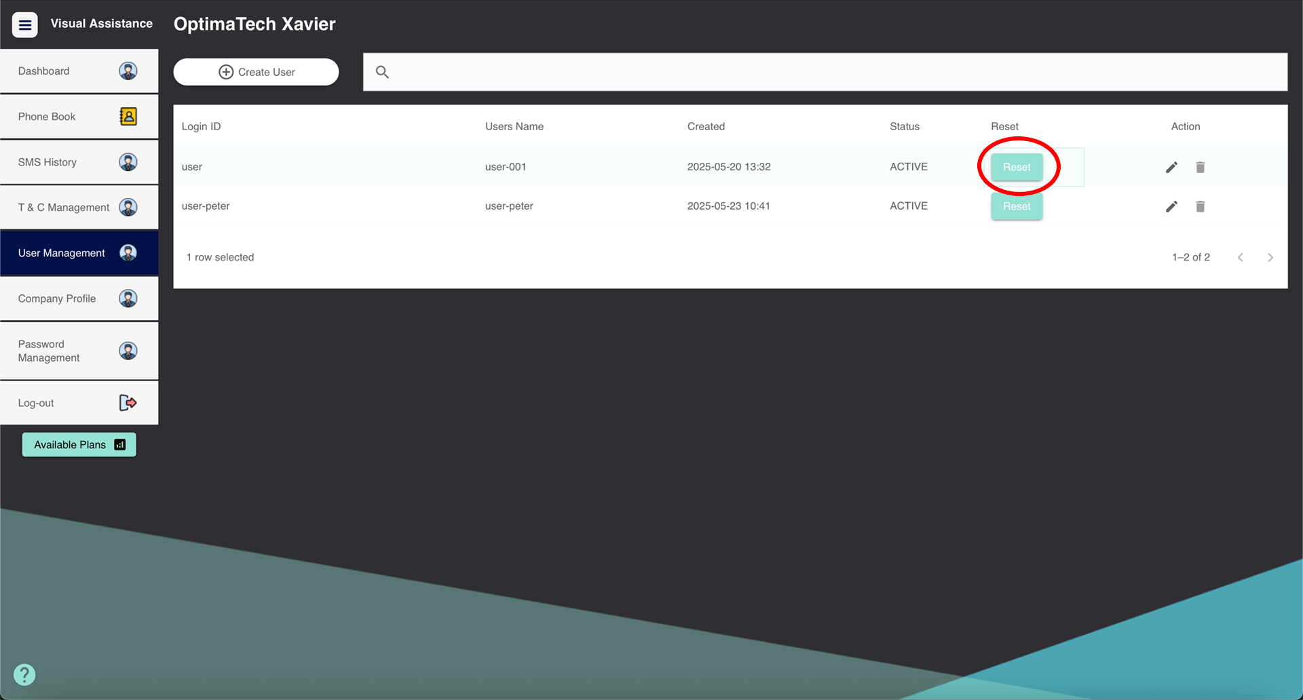Open the SMS History menu item
The image size is (1303, 700).
[79, 161]
